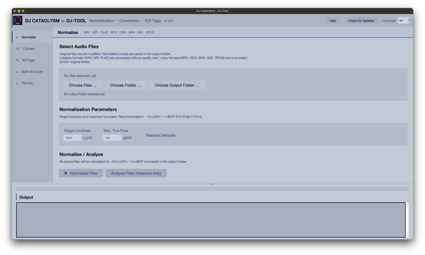Start Normalise Files
This screenshot has height=255, width=425.
coord(81,173)
